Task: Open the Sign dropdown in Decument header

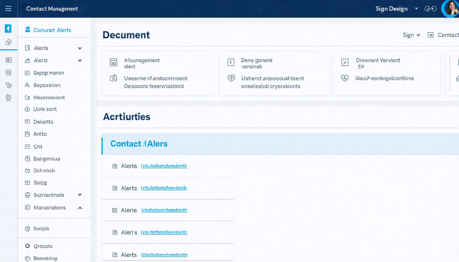Action: 412,35
